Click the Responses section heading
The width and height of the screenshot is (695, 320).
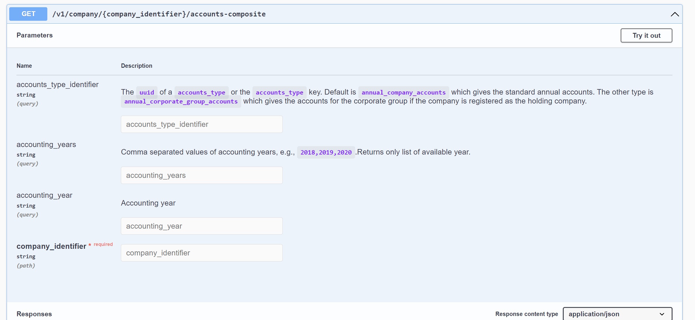point(34,314)
